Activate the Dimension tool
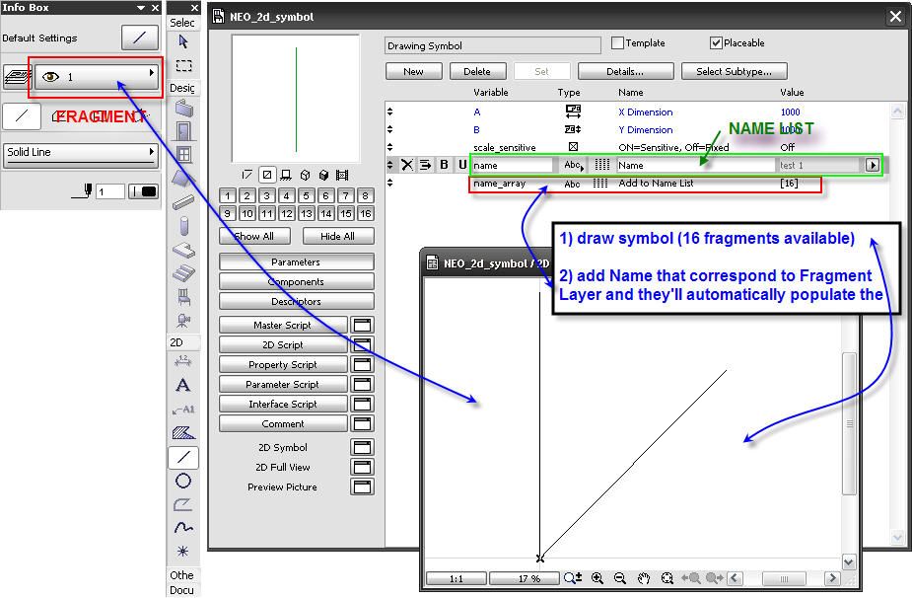The width and height of the screenshot is (912, 598). 183,361
